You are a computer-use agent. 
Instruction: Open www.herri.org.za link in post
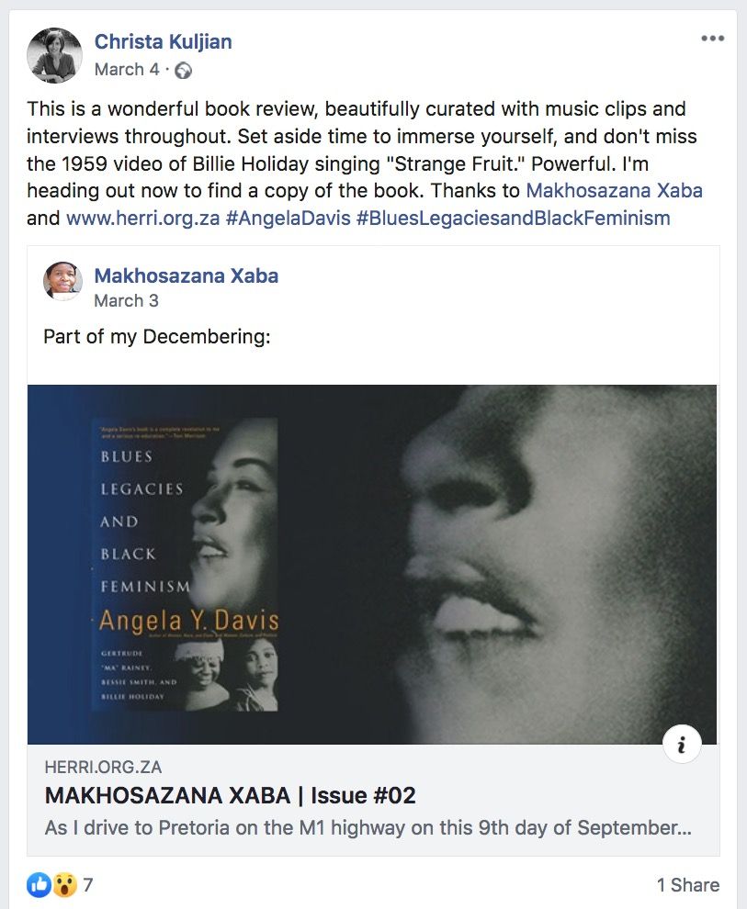[142, 218]
